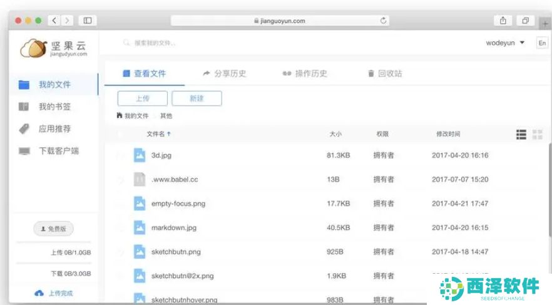Focus the file search input field
The image size is (552, 305).
point(188,43)
